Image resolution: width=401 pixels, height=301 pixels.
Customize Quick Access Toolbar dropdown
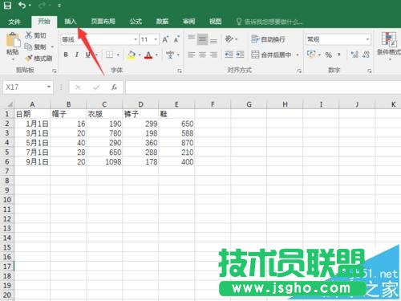pyautogui.click(x=59, y=6)
